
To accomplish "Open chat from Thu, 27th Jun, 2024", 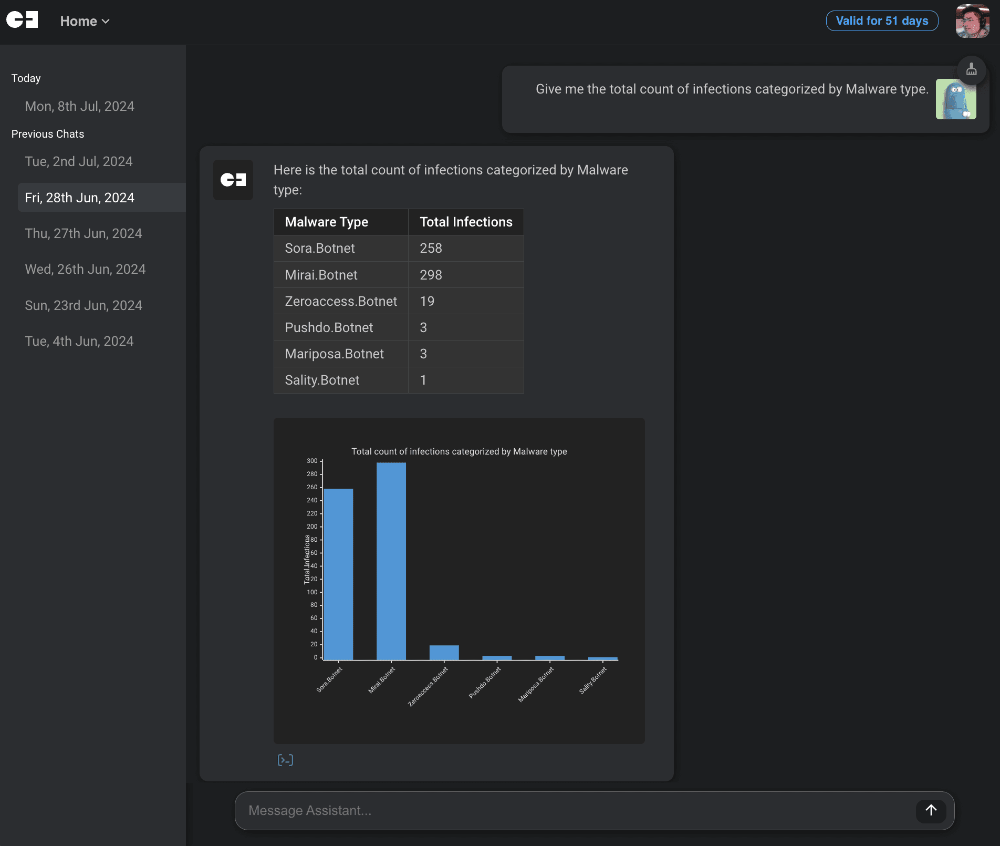I will (x=84, y=233).
